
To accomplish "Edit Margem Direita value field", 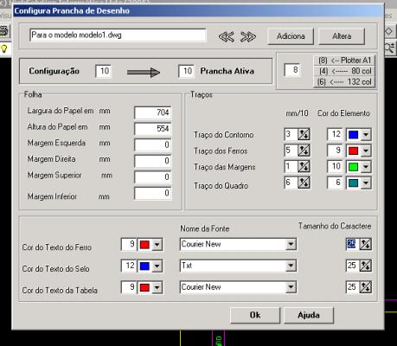I will [153, 161].
